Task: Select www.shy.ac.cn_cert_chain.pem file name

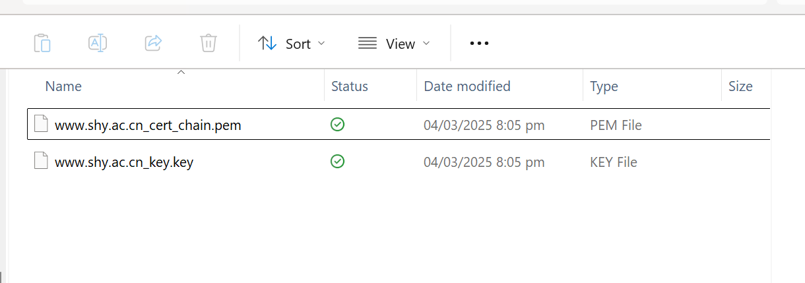Action: coord(148,125)
